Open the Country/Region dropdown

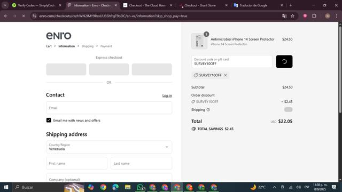pos(109,147)
